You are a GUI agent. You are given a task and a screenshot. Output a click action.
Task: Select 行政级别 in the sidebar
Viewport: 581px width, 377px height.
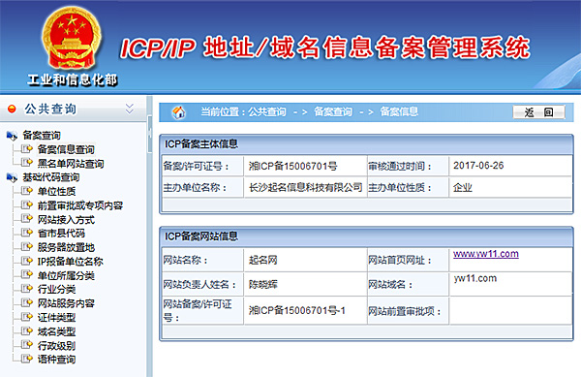tap(56, 345)
